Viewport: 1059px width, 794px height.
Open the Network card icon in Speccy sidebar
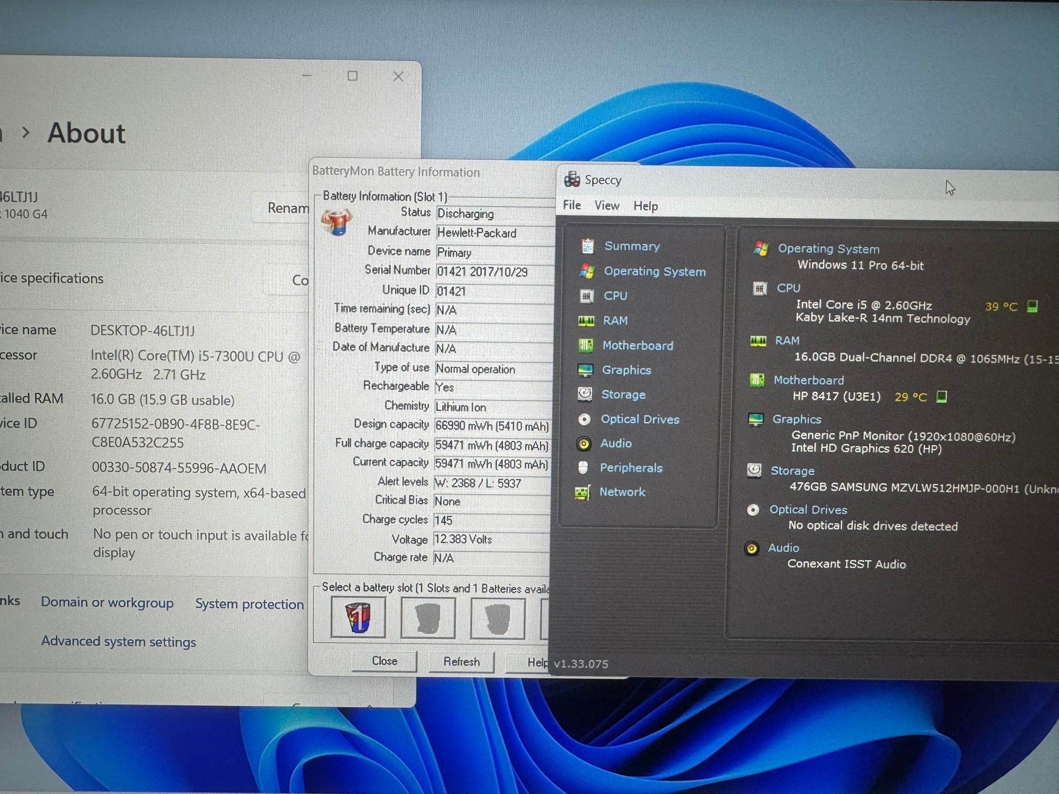(x=583, y=492)
